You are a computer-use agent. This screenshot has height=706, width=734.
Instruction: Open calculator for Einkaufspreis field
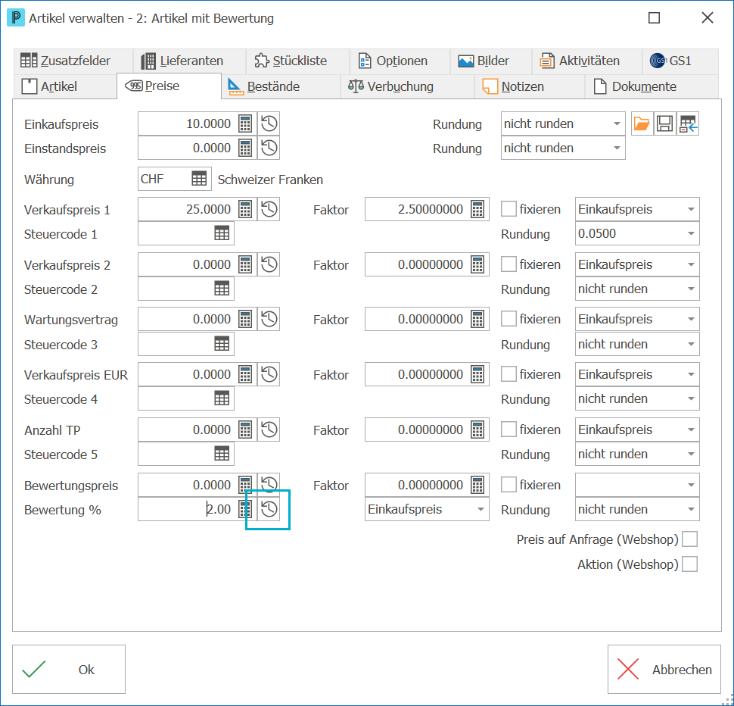pos(245,123)
